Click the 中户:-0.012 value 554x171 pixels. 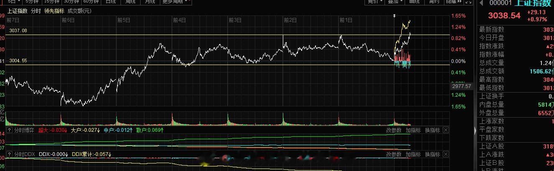[118, 130]
